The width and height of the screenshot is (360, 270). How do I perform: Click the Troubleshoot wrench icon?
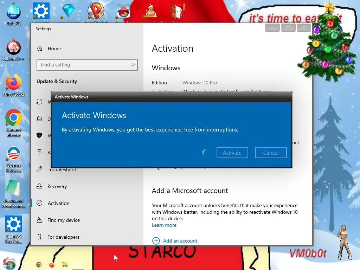click(x=39, y=169)
